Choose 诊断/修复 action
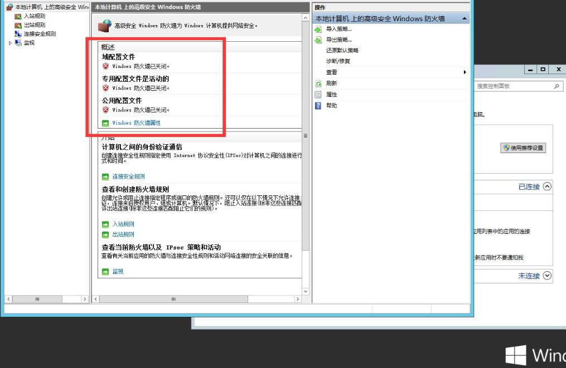The image size is (566, 368). 338,61
